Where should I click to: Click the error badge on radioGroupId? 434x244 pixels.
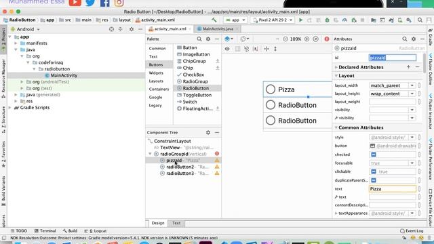click(x=217, y=154)
